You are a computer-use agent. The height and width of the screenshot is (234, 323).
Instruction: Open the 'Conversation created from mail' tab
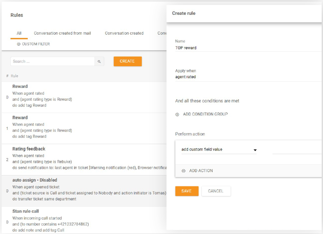62,33
